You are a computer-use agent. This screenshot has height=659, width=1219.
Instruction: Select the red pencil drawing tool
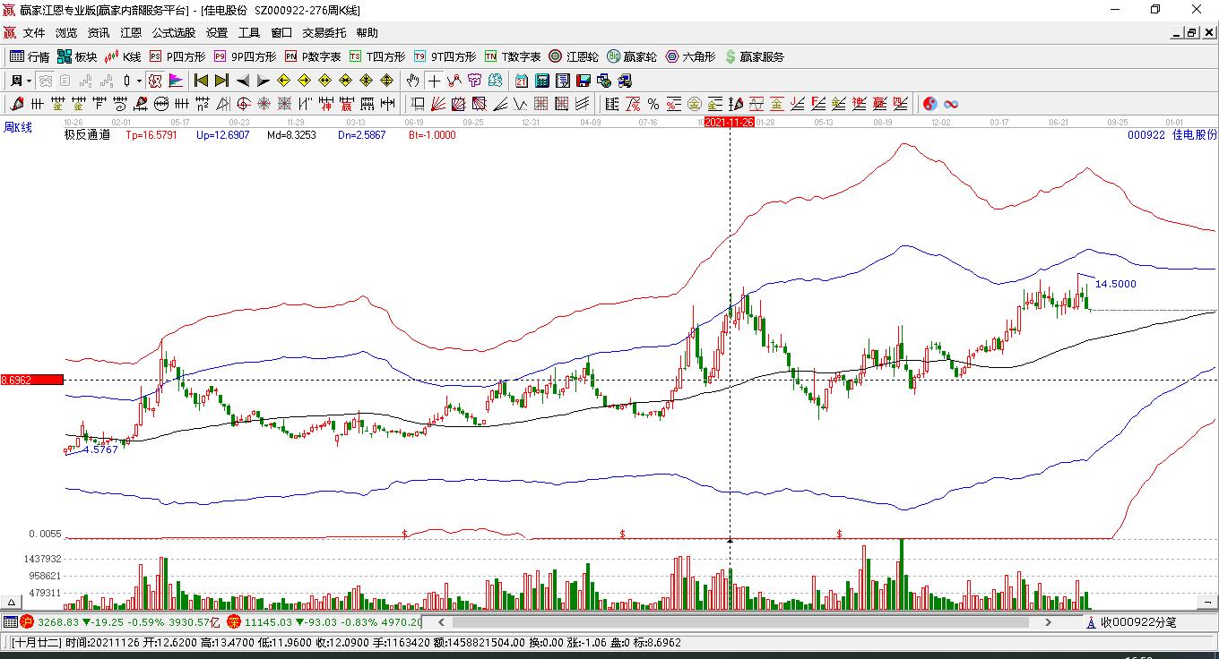pos(17,104)
